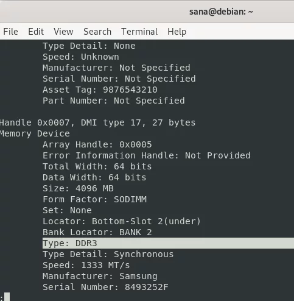Click the Form Factor: SODIMM line
The image size is (294, 301).
(94, 199)
